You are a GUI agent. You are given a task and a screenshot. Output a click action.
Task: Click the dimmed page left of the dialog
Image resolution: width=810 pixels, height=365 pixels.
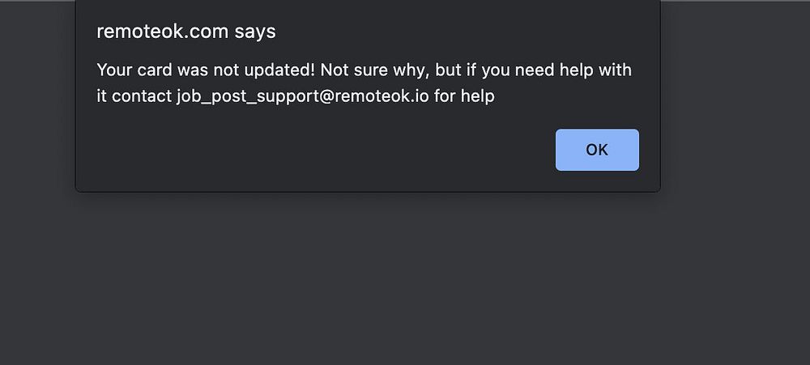click(x=36, y=121)
